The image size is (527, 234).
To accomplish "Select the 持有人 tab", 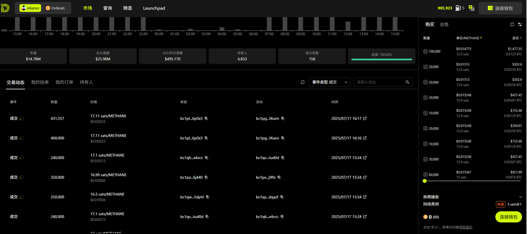I will pos(87,82).
